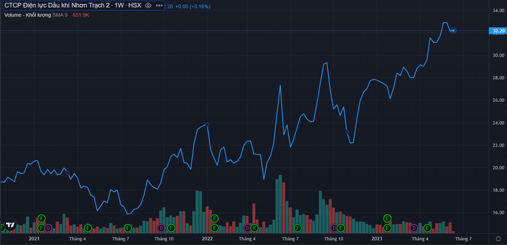Screen dimensions: 507x245
Task: Open the D dividend marker near Tháng 10 2022
Action: pos(334,228)
